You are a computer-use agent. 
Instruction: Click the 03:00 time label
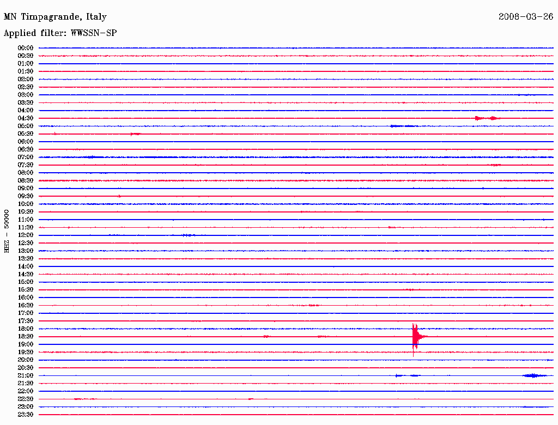click(26, 95)
